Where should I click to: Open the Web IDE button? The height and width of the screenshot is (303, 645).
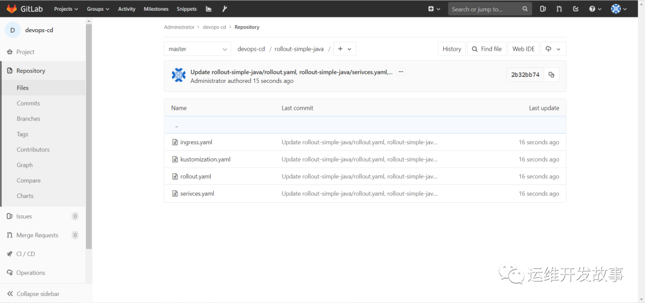[523, 49]
